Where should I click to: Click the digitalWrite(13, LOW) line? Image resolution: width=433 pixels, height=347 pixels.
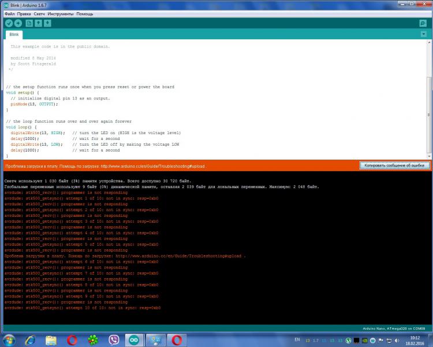(x=37, y=145)
